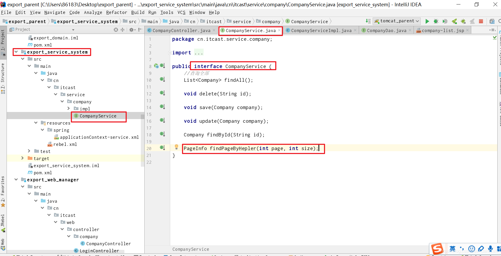Run with coverage icon in toolbar
Screen dimensions: 501x256
(445, 21)
